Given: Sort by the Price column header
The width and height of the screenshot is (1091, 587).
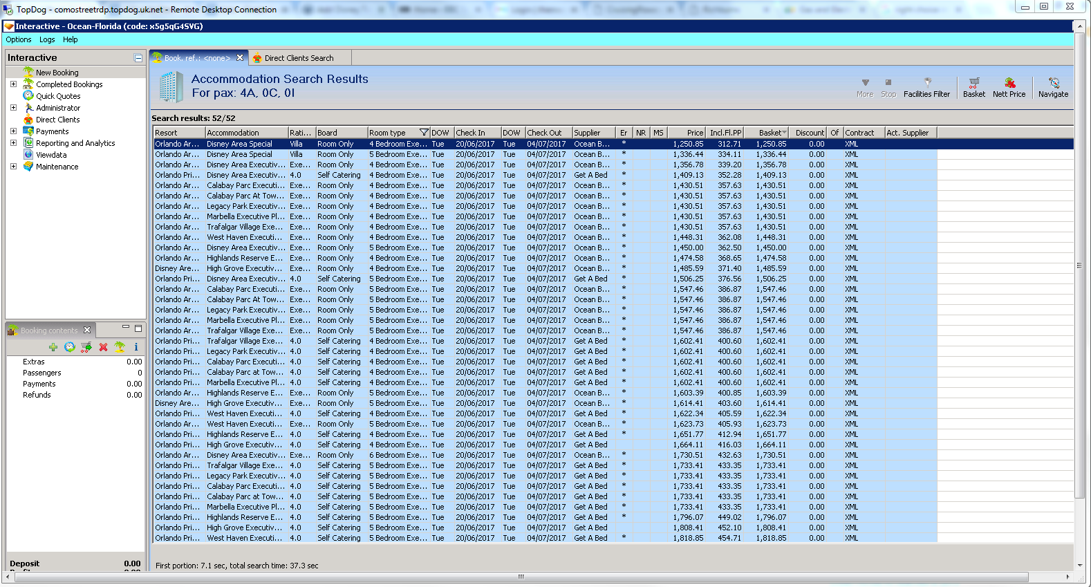Looking at the screenshot, I should [686, 133].
